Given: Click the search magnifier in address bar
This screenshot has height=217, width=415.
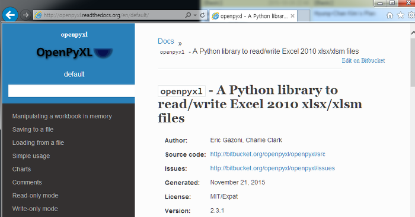Looking at the screenshot, I should point(188,15).
